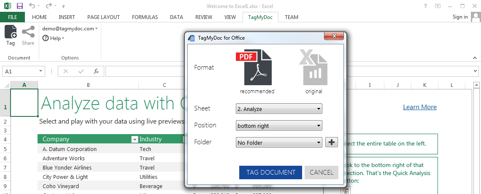Click the Coho Vineyard cell
Screen dimensions: 481x194
pos(88,186)
